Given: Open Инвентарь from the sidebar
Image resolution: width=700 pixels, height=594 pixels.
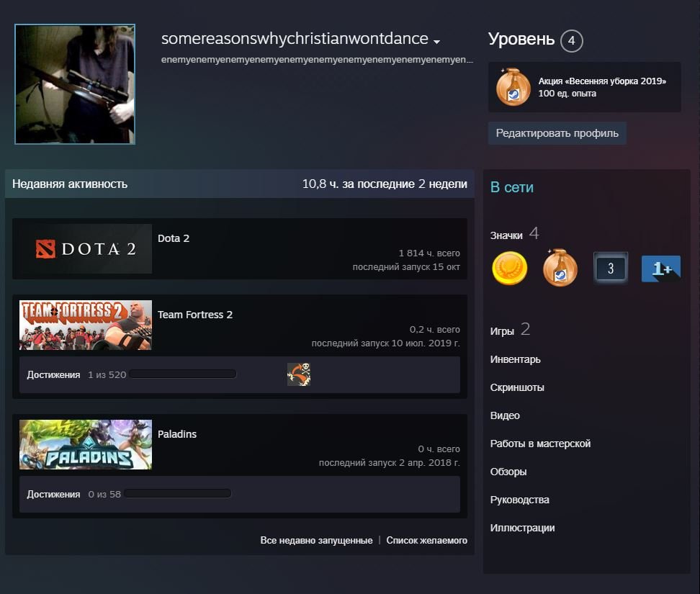Looking at the screenshot, I should (x=516, y=359).
